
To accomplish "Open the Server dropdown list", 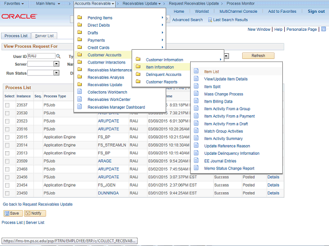I will [57, 64].
